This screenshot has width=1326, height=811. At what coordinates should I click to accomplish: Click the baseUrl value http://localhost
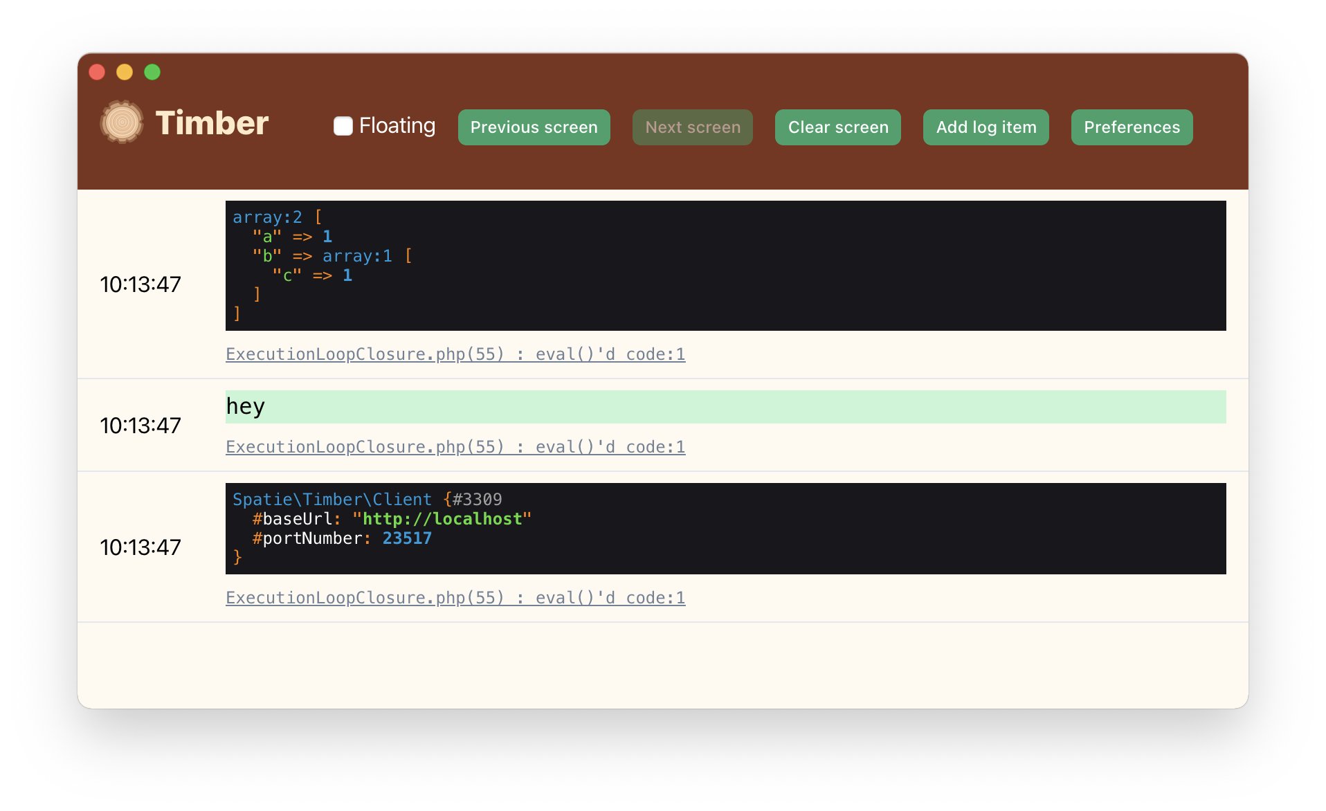(442, 519)
